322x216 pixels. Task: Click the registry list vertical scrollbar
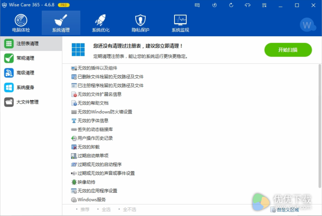pyautogui.click(x=320, y=126)
